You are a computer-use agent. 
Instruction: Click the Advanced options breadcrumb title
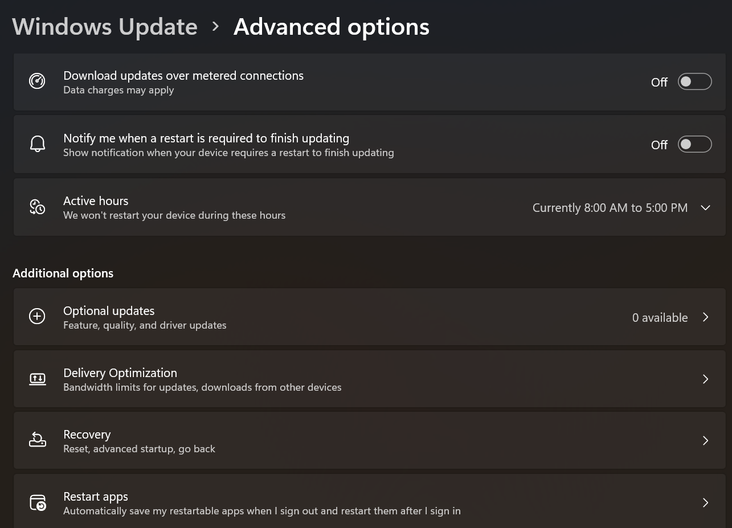(332, 27)
